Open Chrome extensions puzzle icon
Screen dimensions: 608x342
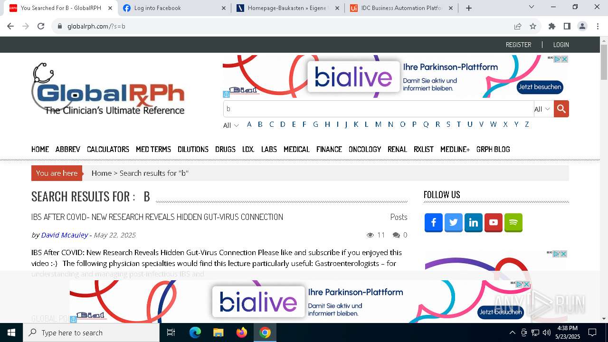[551, 27]
